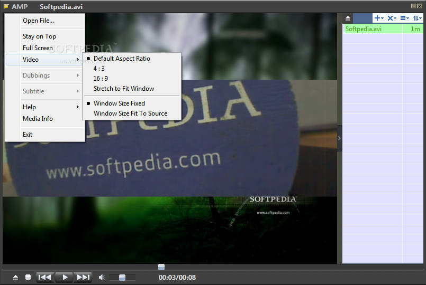Click the eject button in bottom controls
The image size is (426, 285).
[15, 277]
